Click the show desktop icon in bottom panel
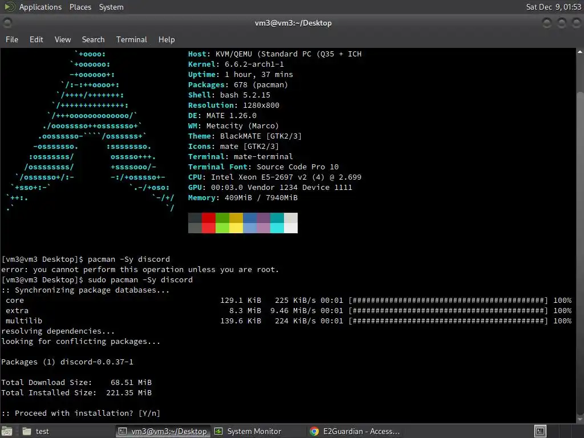The height and width of the screenshot is (438, 584). (x=7, y=431)
